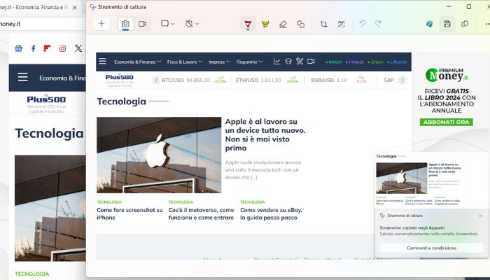Open the Instagram icon in the browser page
This screenshot has width=490, height=280.
click(62, 48)
